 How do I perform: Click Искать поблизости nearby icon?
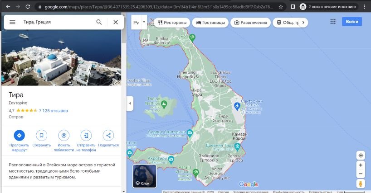click(63, 135)
